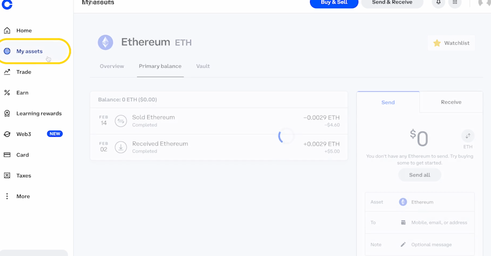Go to the Earn section
The image size is (491, 256).
16,93
